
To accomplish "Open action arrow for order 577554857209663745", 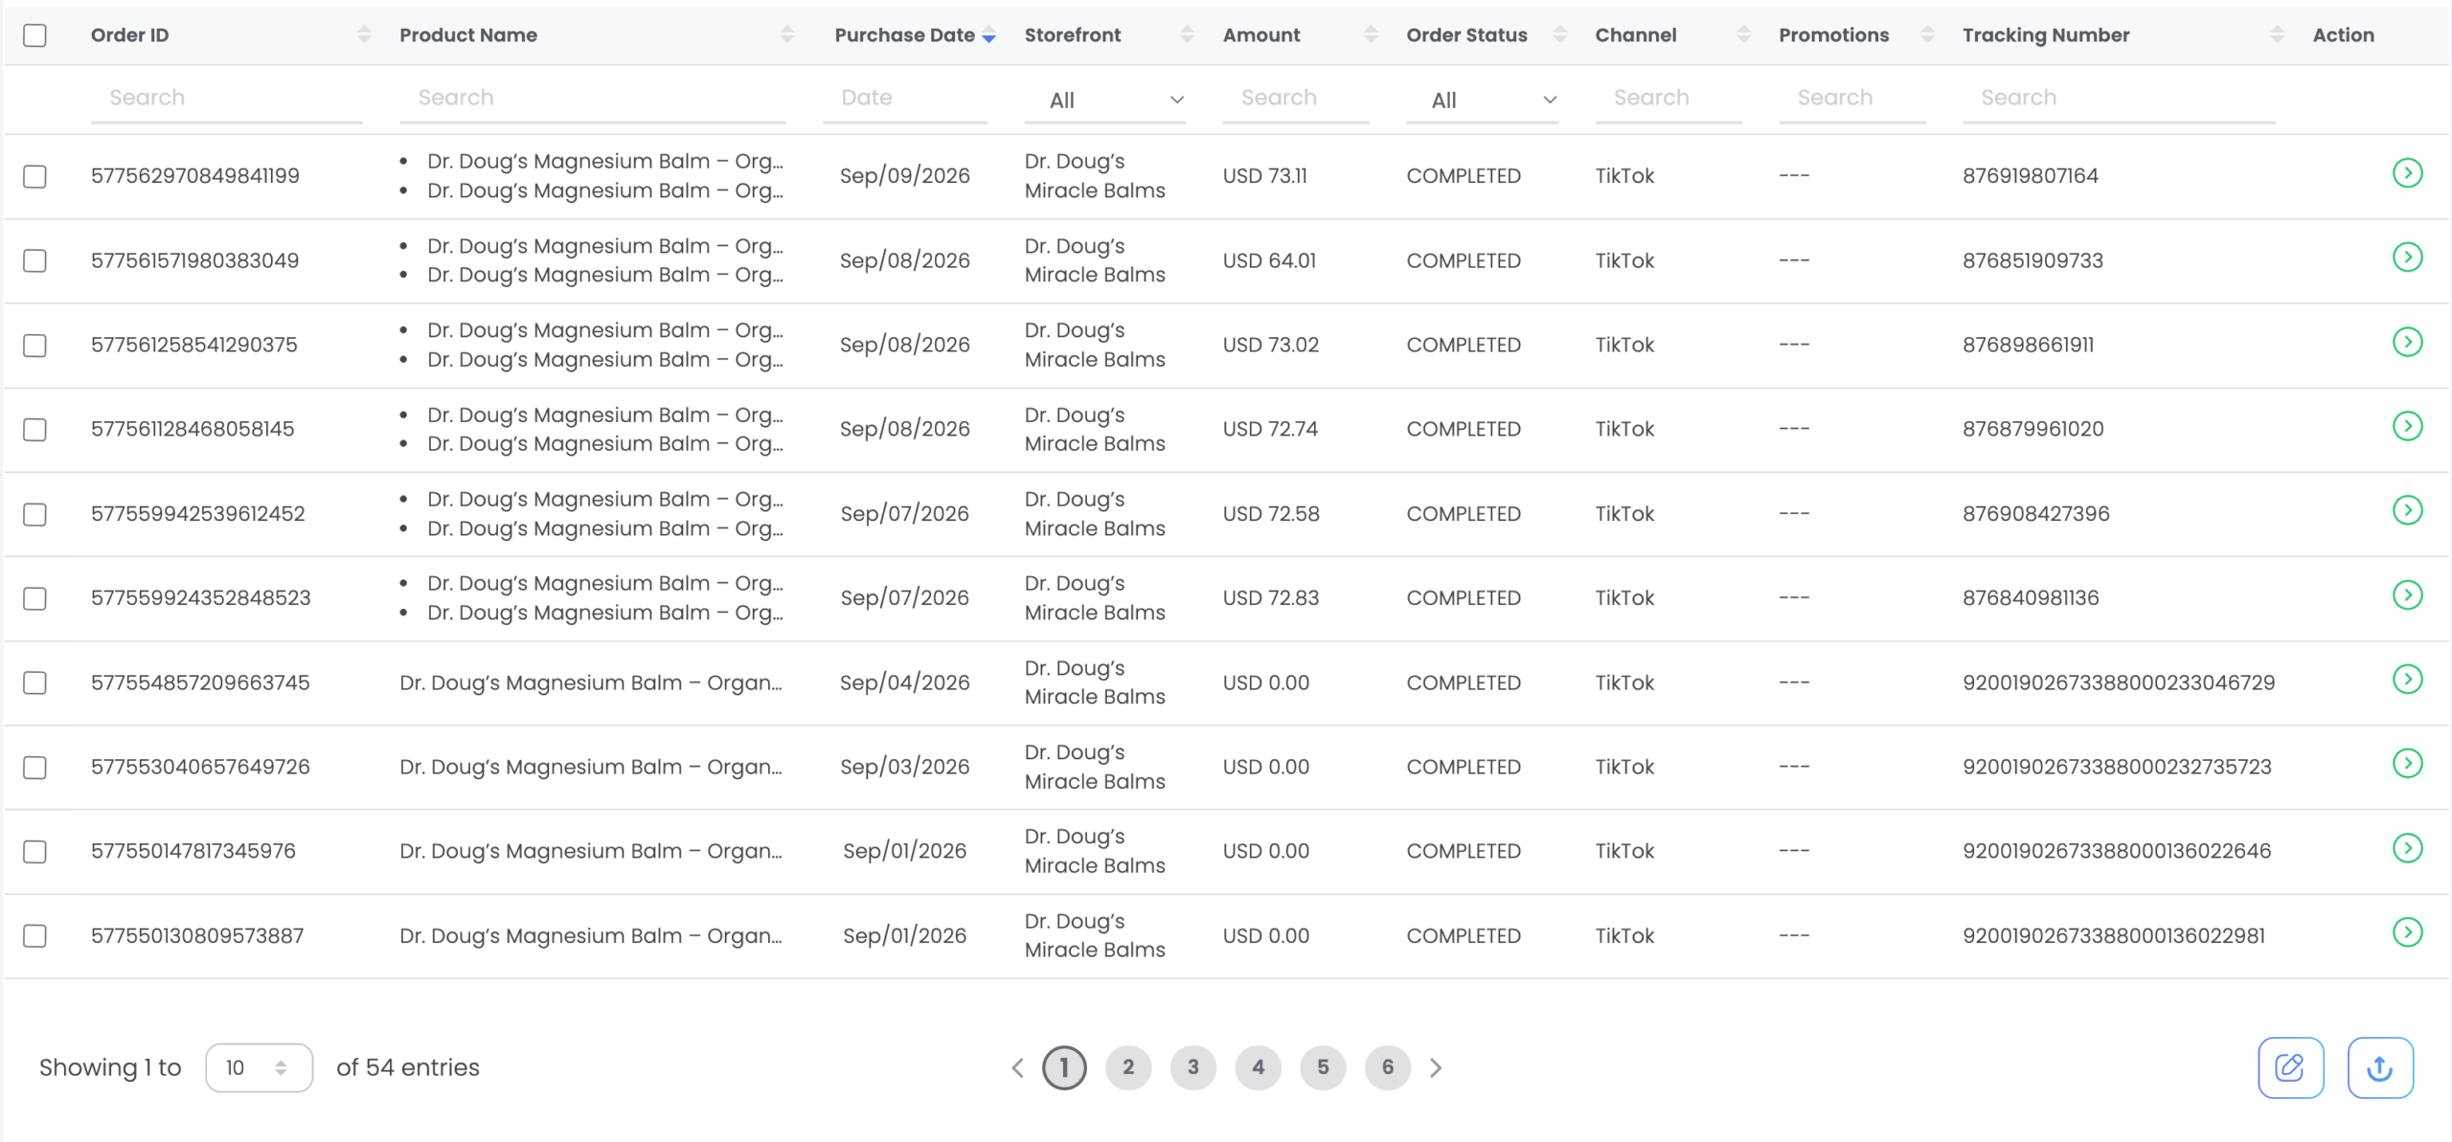I will [x=2407, y=680].
